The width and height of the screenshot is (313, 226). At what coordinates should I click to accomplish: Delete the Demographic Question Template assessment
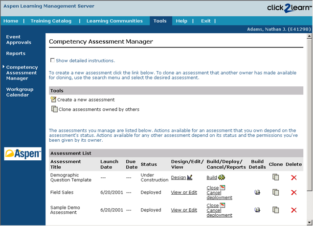(x=294, y=177)
